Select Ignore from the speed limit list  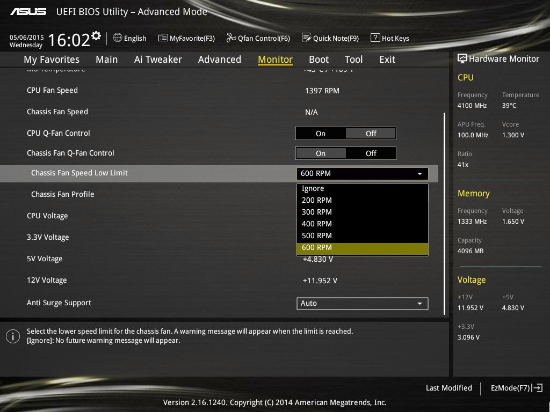tap(363, 188)
